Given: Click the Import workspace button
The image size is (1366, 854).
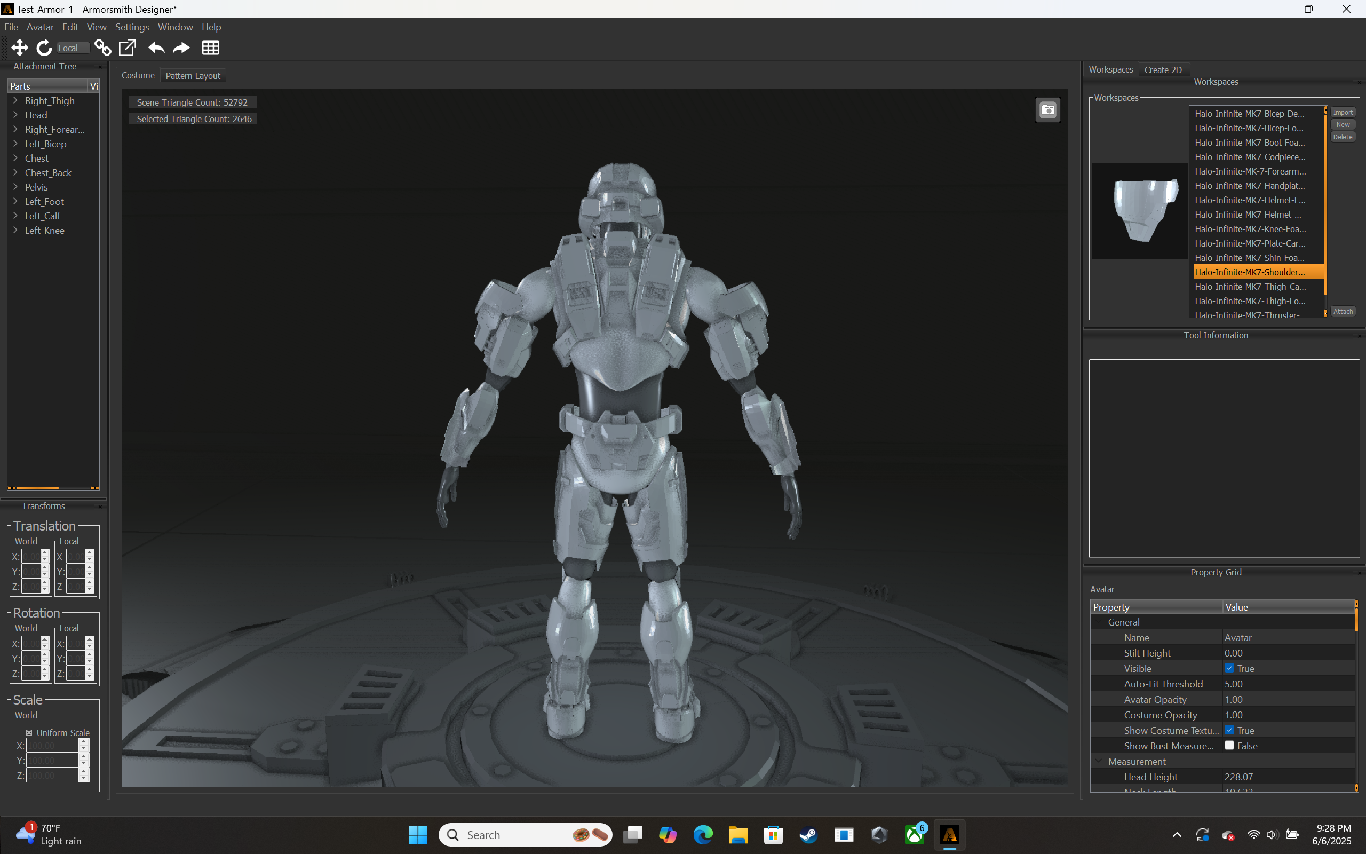Looking at the screenshot, I should click(1343, 113).
